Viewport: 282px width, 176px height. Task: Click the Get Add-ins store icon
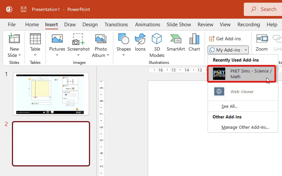tap(212, 39)
